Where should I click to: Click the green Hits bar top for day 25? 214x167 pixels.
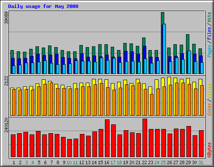coord(163,18)
